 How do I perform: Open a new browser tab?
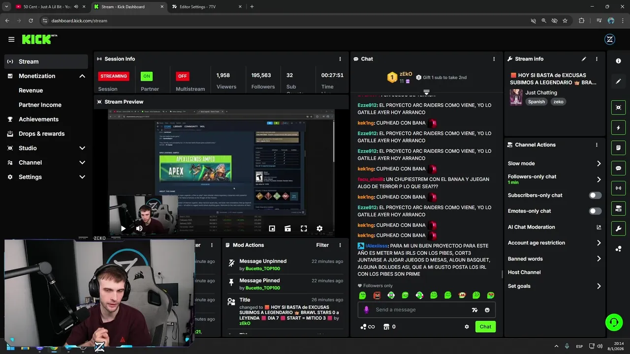pyautogui.click(x=252, y=7)
